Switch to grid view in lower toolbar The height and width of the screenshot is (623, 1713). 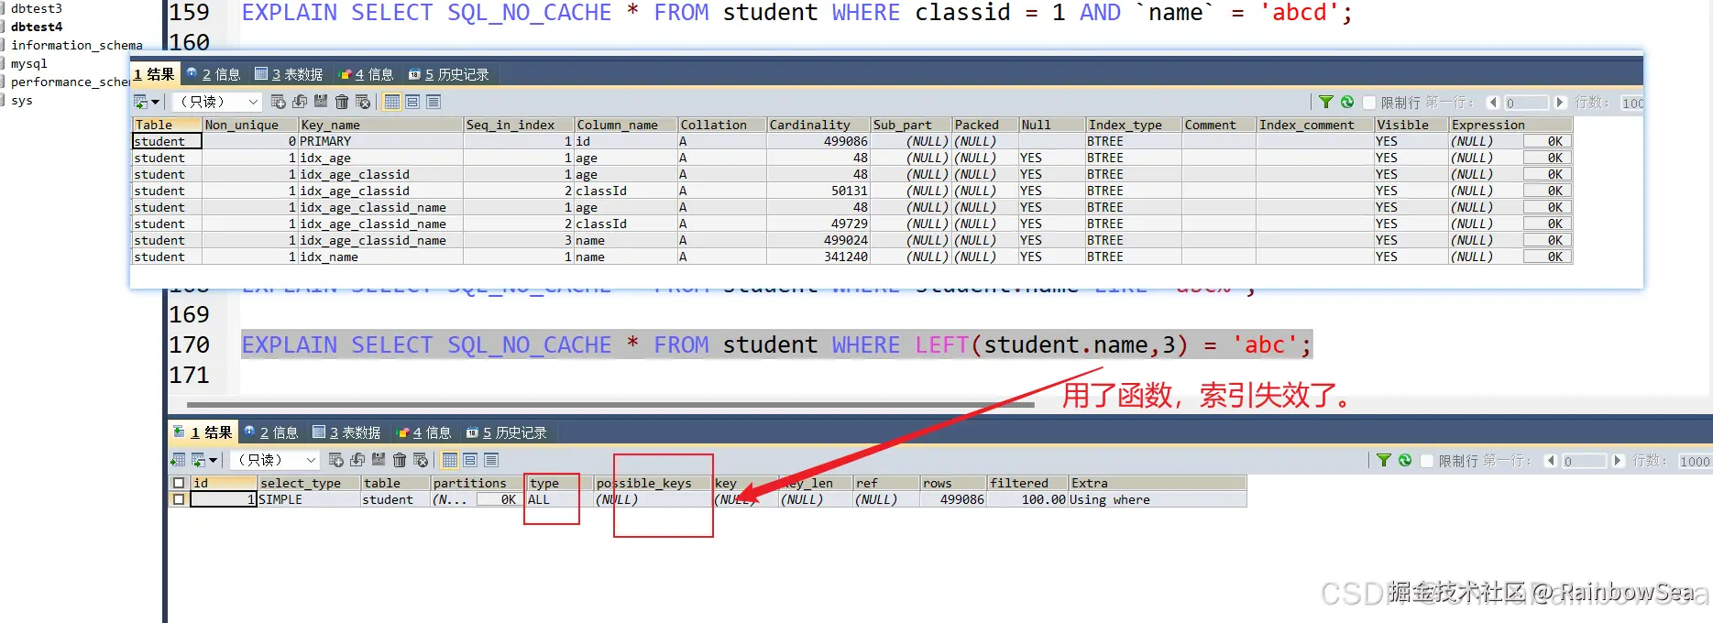(x=449, y=460)
